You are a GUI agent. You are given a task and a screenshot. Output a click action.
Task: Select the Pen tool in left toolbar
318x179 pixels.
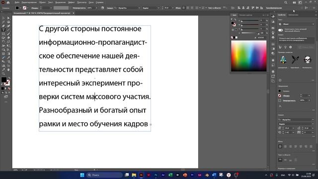[3, 26]
